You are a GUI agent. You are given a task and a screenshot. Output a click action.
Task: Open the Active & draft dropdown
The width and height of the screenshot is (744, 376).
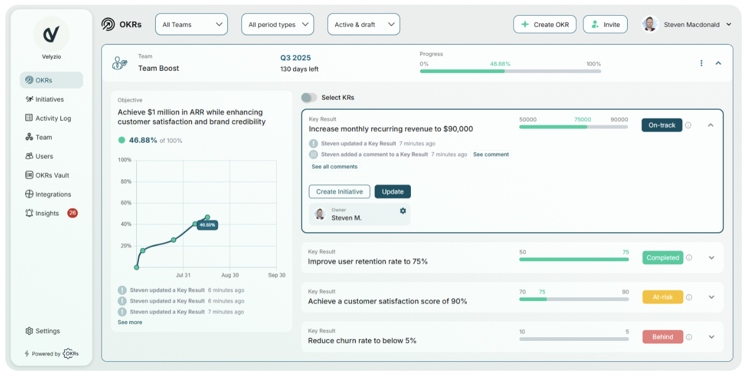pos(364,24)
